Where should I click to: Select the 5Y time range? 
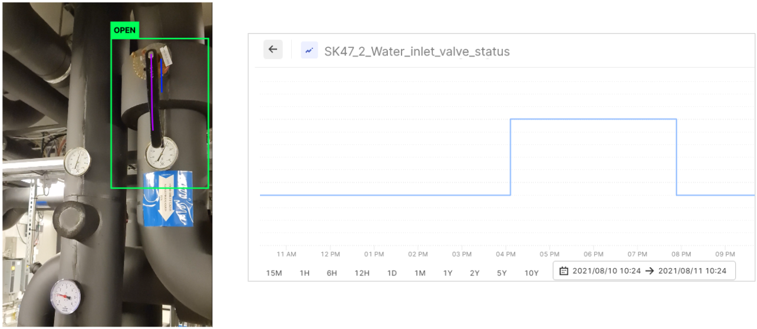pos(502,273)
